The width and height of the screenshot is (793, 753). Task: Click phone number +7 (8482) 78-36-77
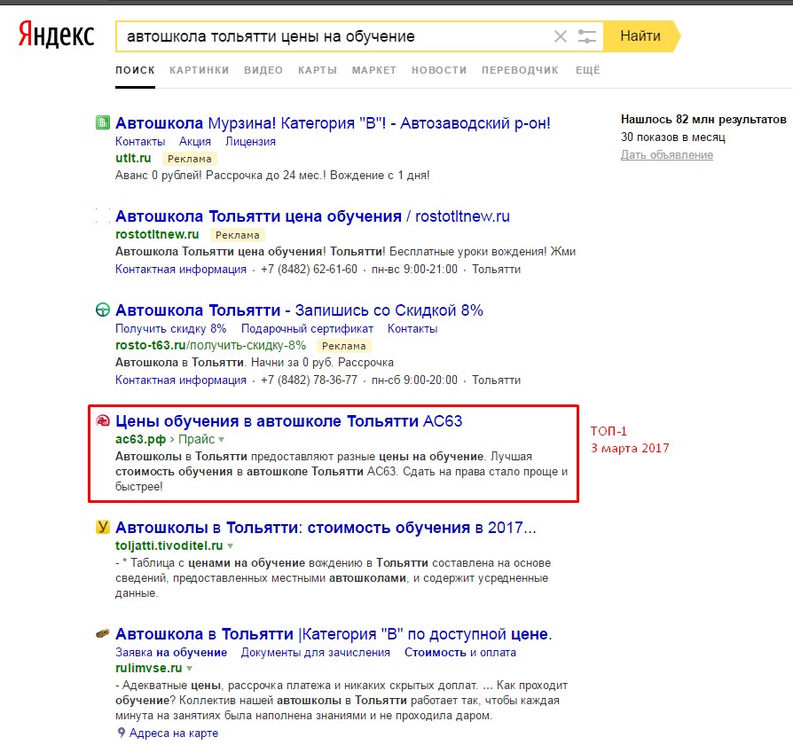pyautogui.click(x=309, y=380)
